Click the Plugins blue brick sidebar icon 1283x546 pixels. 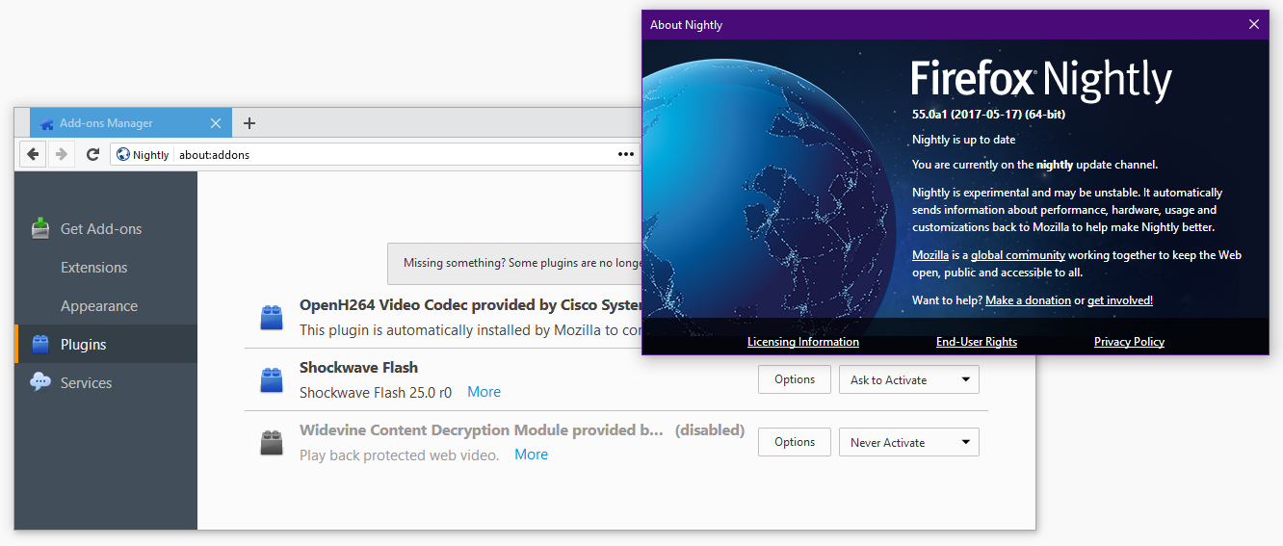(40, 344)
